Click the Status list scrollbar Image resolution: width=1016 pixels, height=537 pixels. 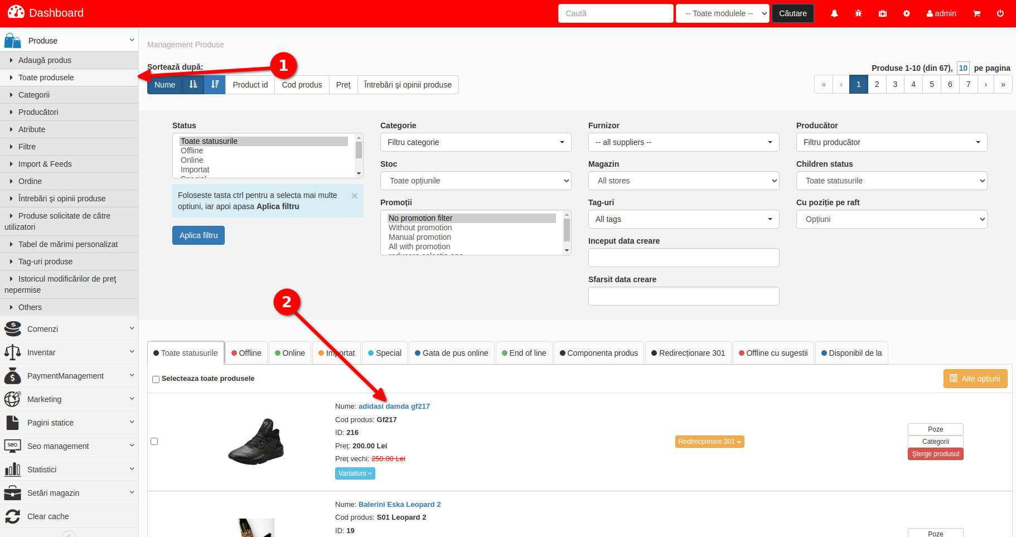359,156
